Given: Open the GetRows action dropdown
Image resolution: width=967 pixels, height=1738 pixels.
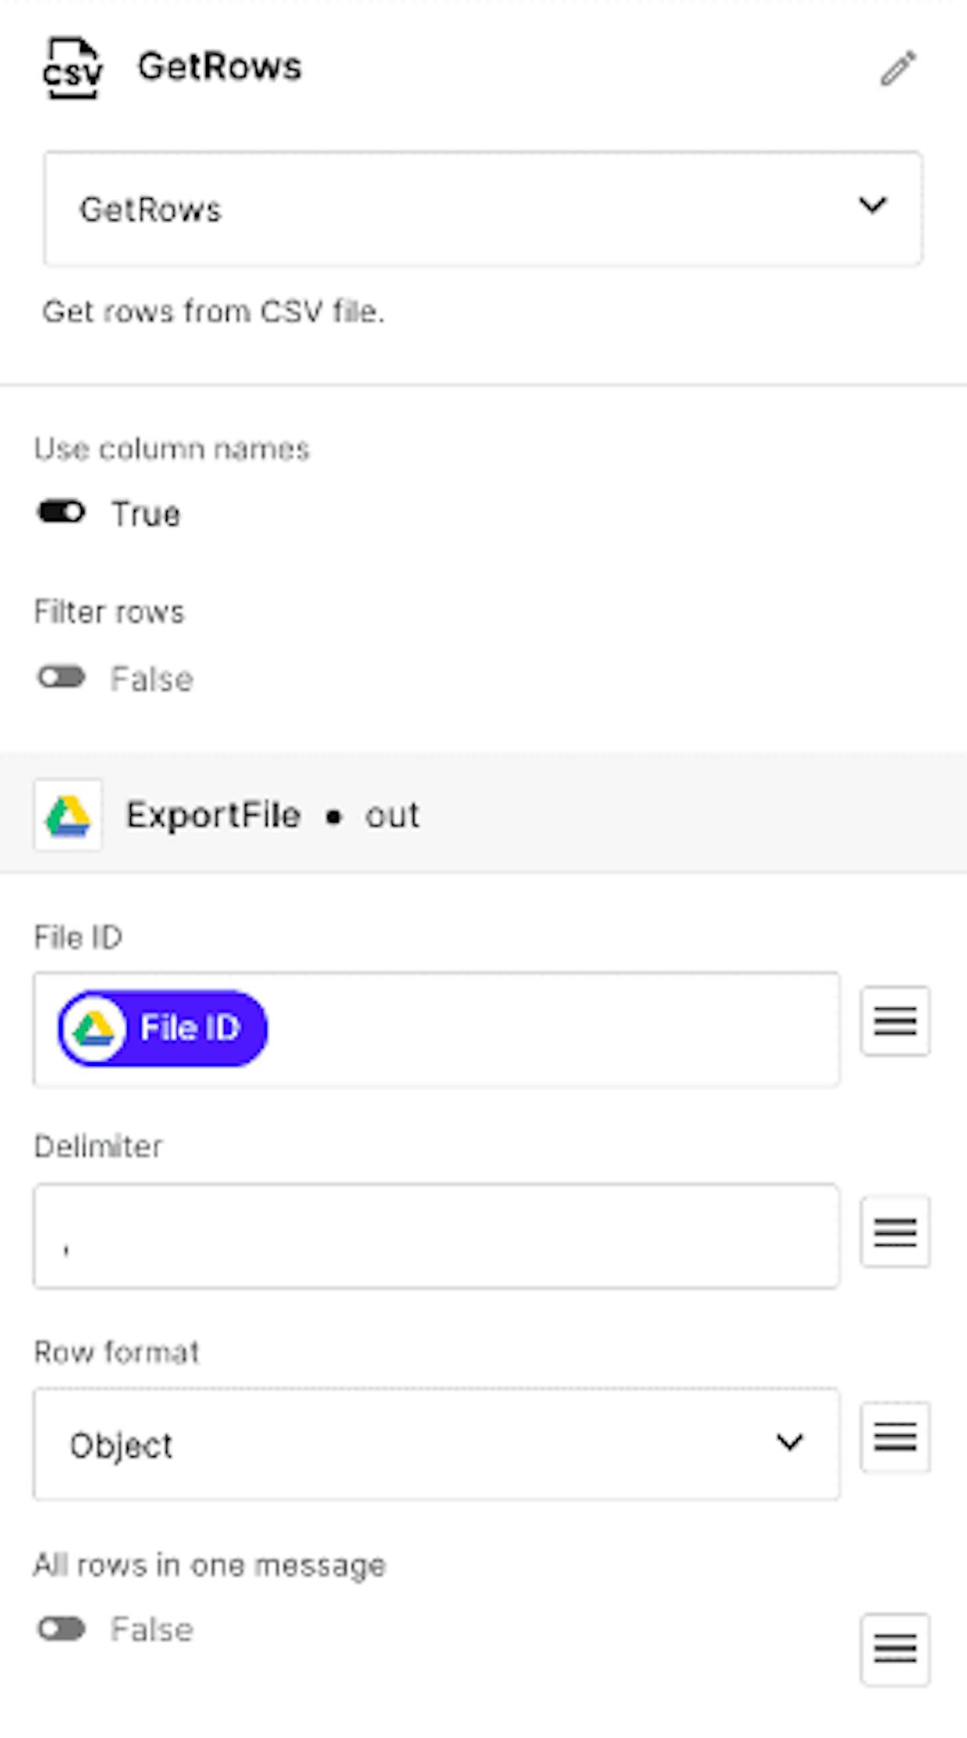Looking at the screenshot, I should [x=483, y=208].
